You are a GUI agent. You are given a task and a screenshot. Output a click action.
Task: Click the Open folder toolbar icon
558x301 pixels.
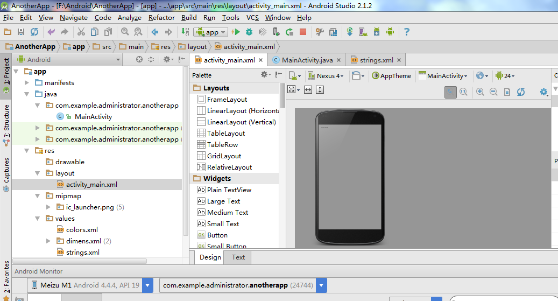point(8,32)
